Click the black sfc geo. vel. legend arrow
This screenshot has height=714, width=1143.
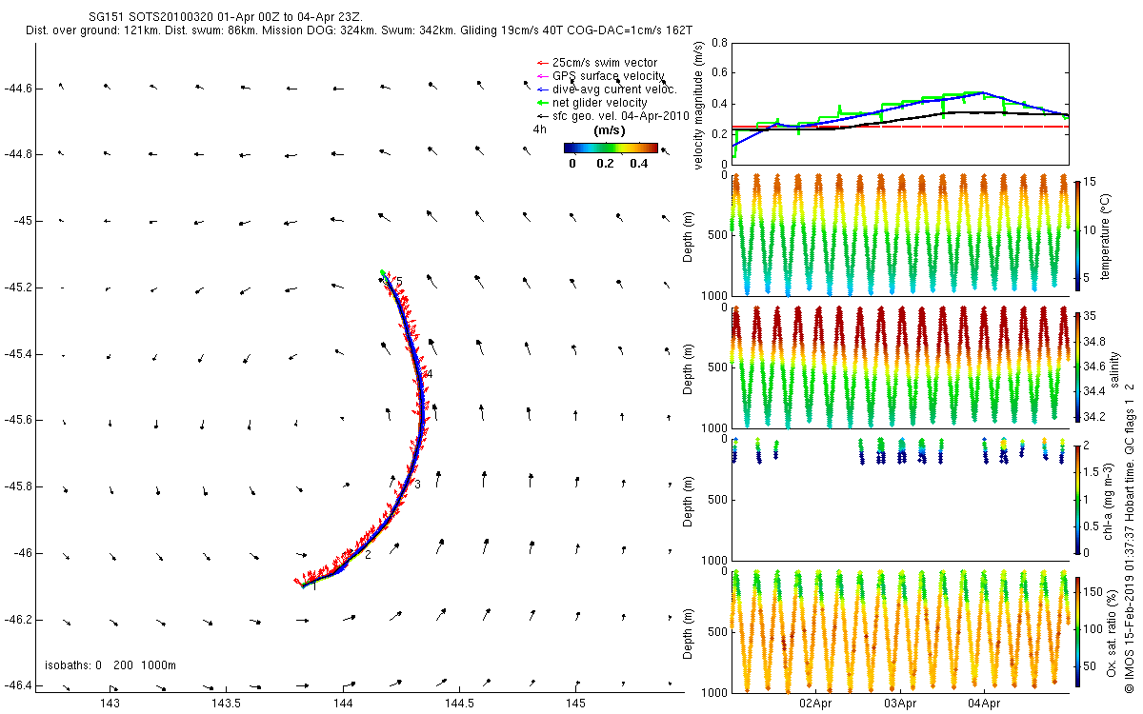pos(542,115)
